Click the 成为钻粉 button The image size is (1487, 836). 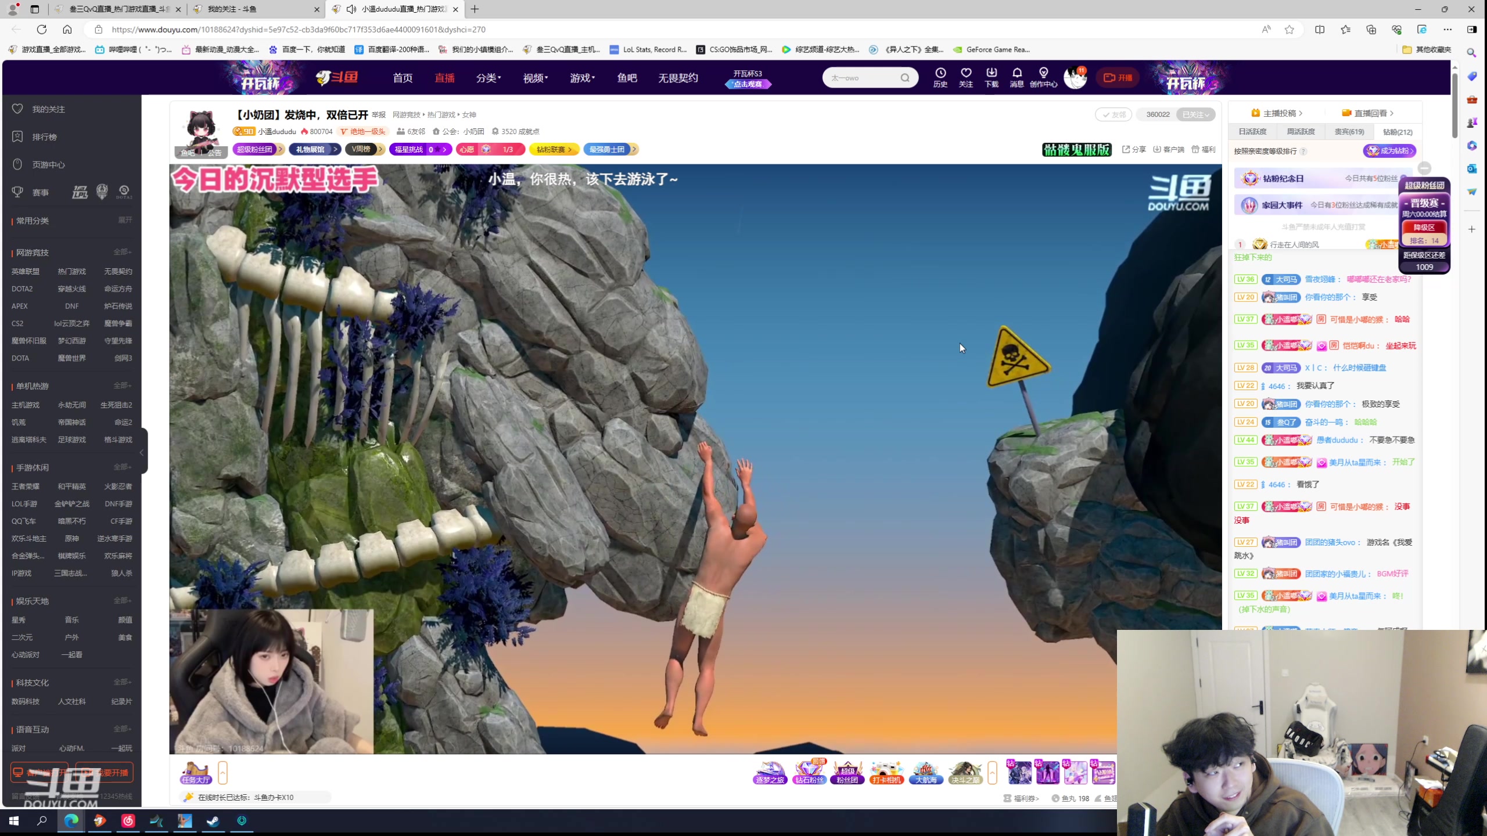(x=1389, y=151)
